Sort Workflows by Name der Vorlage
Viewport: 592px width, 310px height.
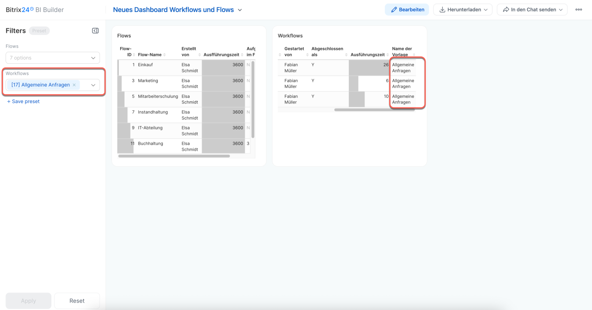(x=401, y=52)
